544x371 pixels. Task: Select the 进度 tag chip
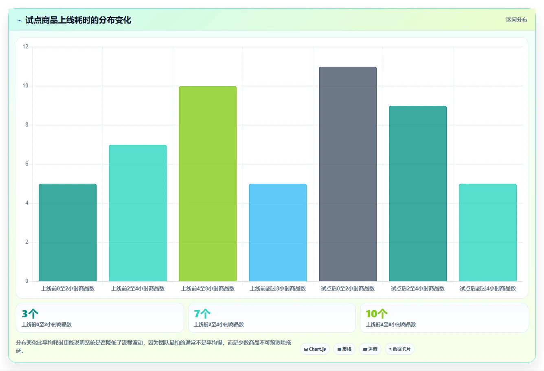370,349
